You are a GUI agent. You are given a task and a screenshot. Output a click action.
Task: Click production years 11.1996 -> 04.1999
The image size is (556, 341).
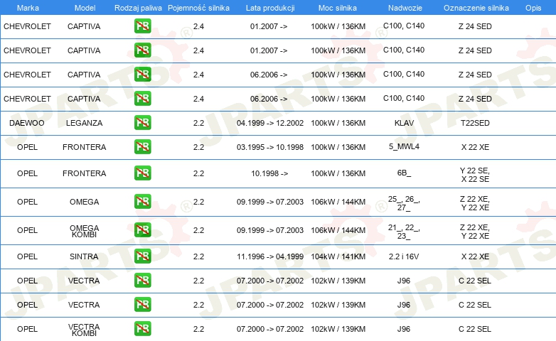click(x=270, y=256)
